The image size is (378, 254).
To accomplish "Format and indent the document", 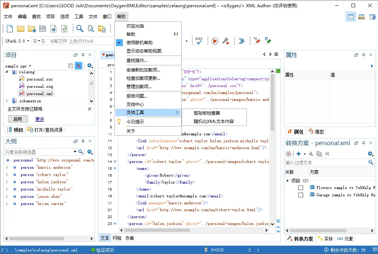I will tap(241, 41).
